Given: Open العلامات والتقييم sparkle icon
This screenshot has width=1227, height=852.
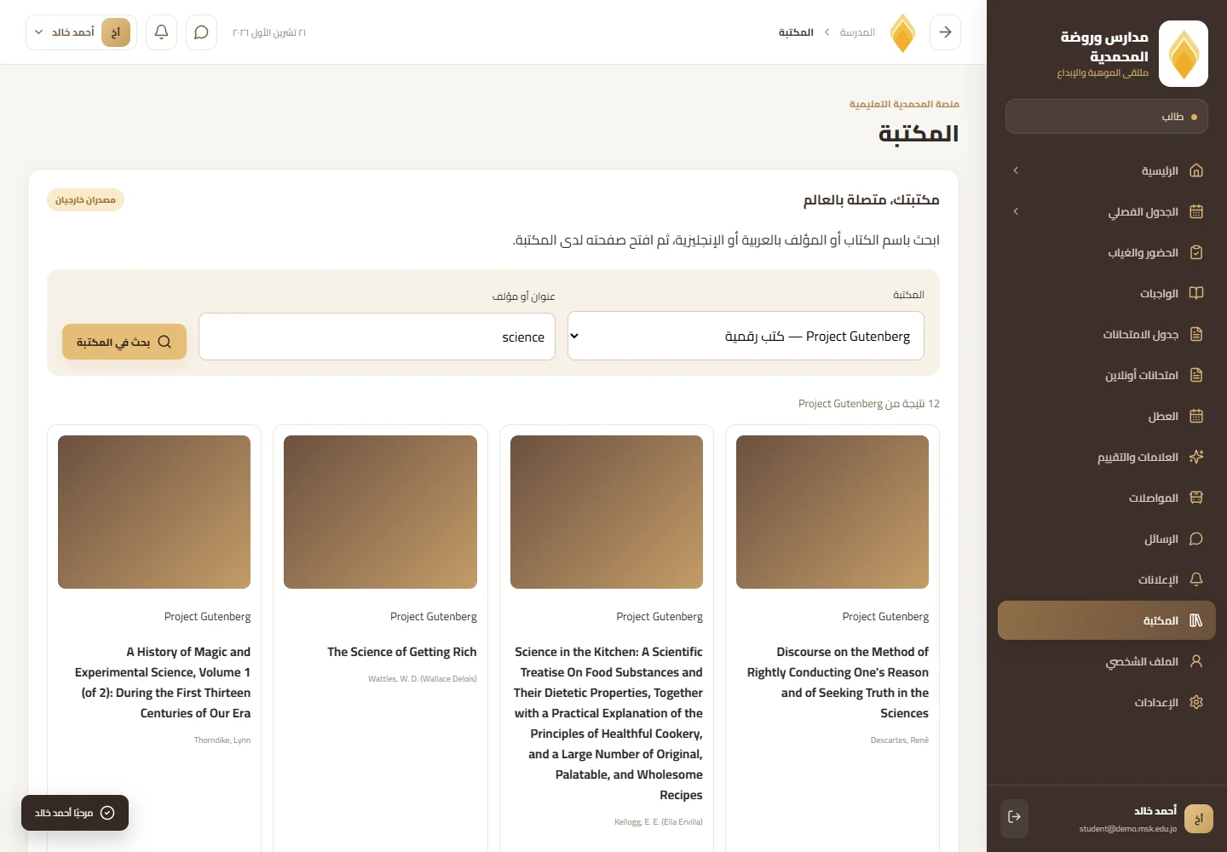Looking at the screenshot, I should click(x=1195, y=457).
